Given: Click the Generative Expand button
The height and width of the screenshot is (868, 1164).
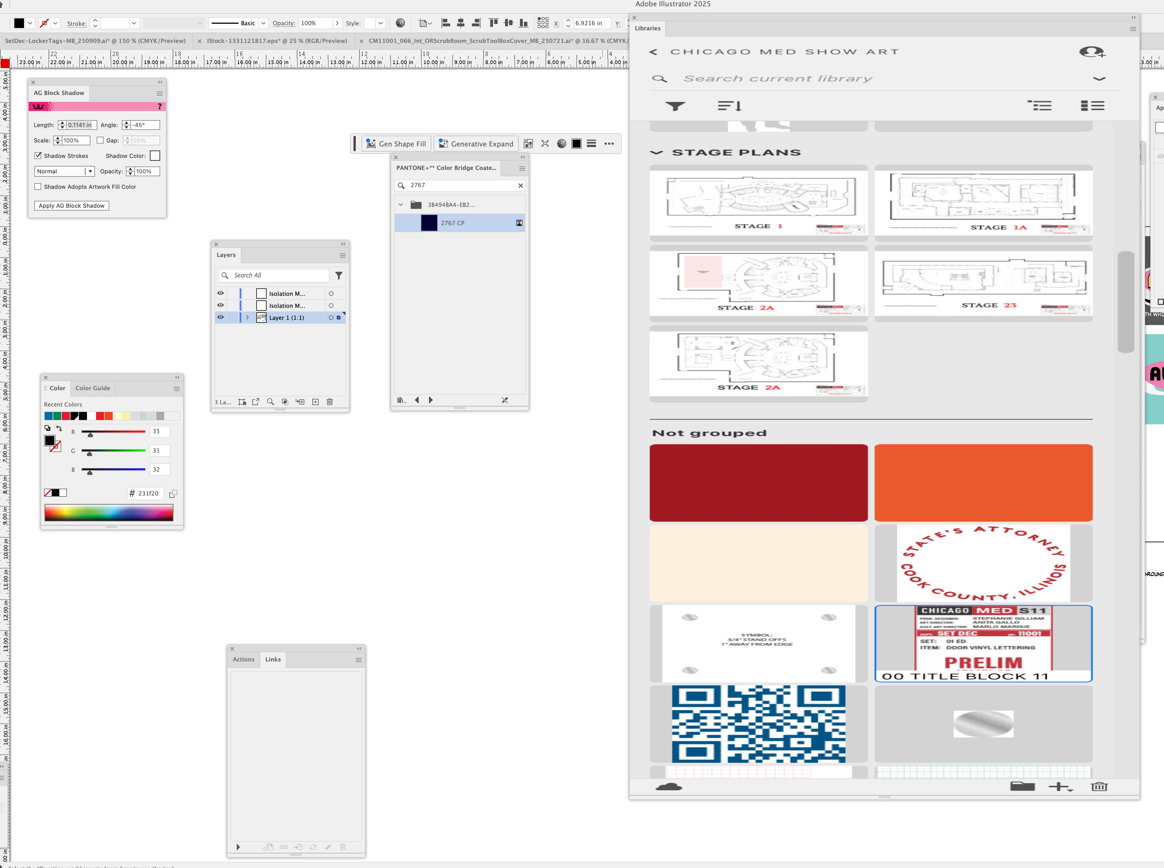Looking at the screenshot, I should click(476, 144).
